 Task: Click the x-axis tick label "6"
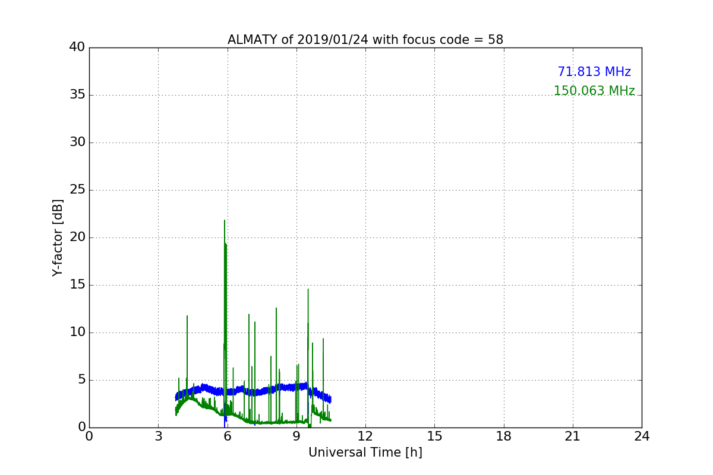coord(228,436)
